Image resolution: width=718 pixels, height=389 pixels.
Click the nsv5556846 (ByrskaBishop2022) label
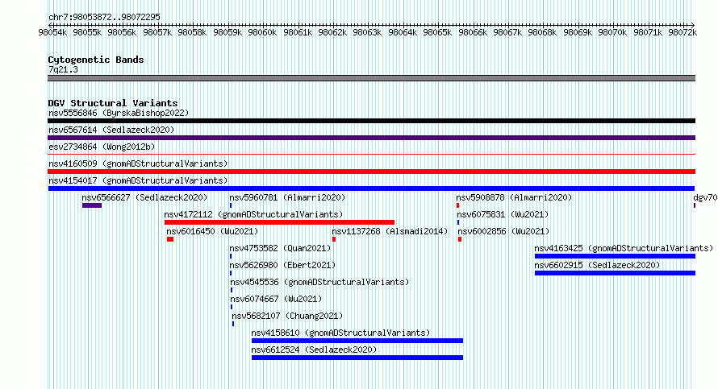click(x=119, y=113)
